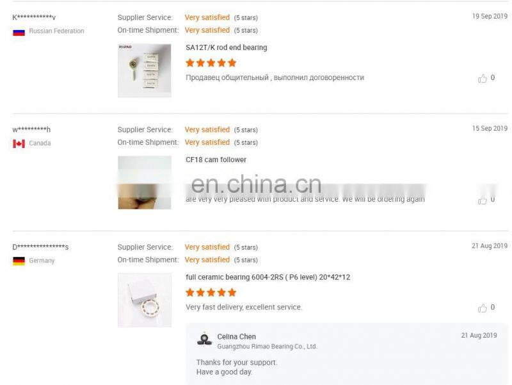Open CF18 cam follower product image

click(145, 183)
